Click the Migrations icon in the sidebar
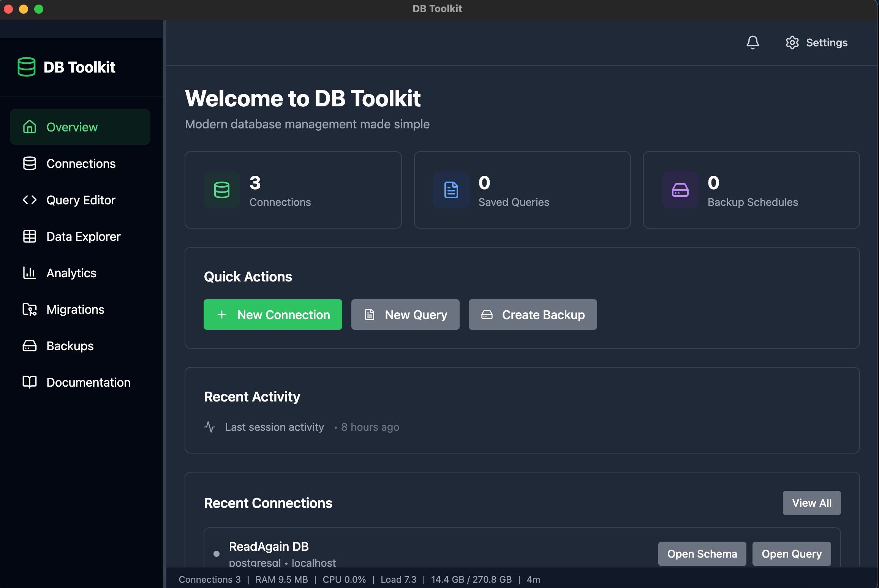Image resolution: width=879 pixels, height=588 pixels. pos(29,310)
